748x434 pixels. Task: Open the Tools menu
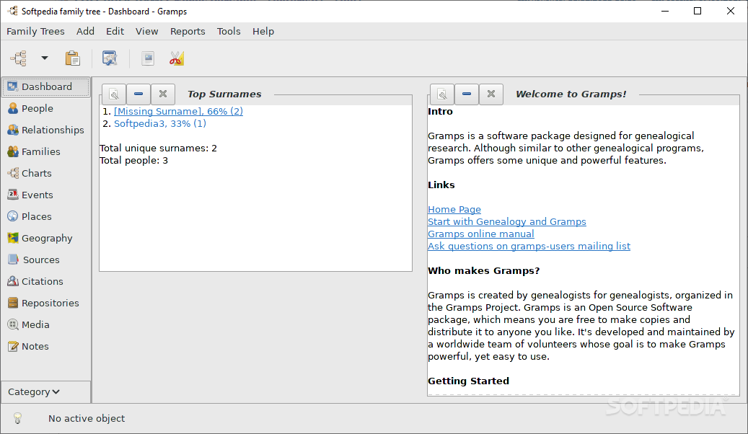click(x=229, y=32)
